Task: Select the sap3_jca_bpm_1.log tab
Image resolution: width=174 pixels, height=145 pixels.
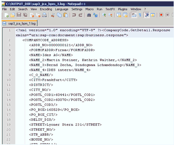Action: tap(20, 23)
